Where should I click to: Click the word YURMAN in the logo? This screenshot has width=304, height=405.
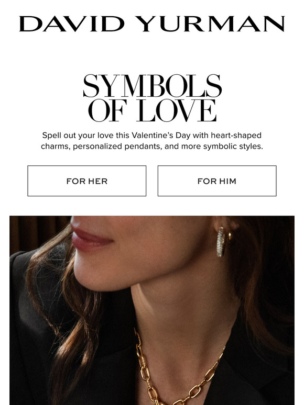(x=210, y=24)
